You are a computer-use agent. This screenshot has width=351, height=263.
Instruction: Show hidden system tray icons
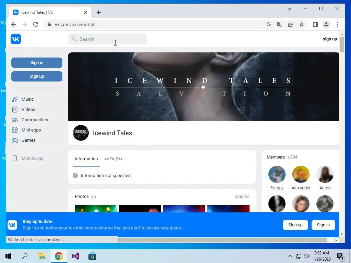pos(290,256)
